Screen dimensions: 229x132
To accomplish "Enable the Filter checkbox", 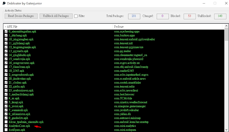I will (x=76, y=16).
